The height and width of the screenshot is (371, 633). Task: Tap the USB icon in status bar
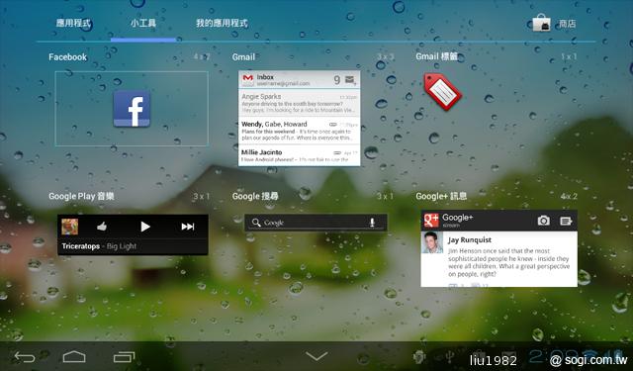pos(450,357)
